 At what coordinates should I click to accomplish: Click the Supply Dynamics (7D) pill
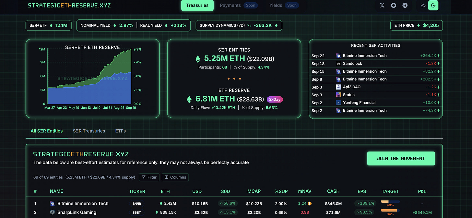click(x=239, y=25)
